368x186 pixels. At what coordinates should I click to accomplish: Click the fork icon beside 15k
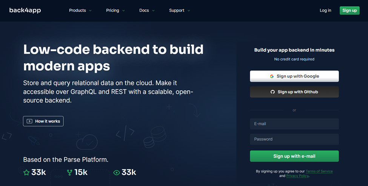pyautogui.click(x=69, y=173)
